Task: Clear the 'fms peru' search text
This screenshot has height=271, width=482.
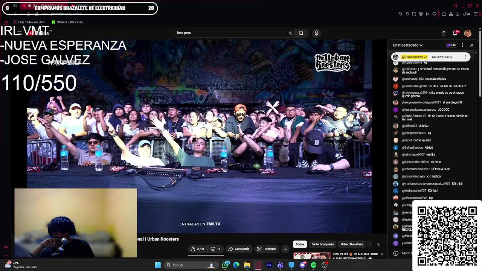Action: [290, 33]
